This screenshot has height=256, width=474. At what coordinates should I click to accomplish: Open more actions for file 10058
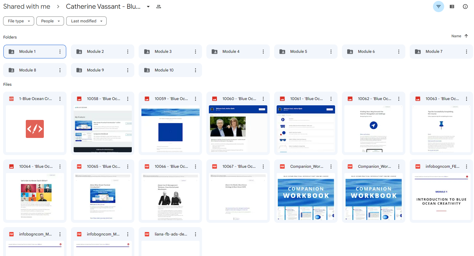[x=128, y=99]
